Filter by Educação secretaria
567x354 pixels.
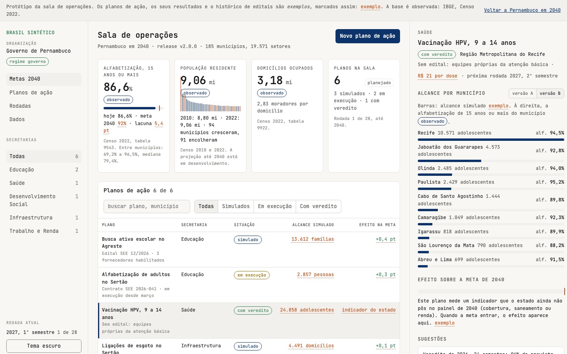[x=44, y=170]
